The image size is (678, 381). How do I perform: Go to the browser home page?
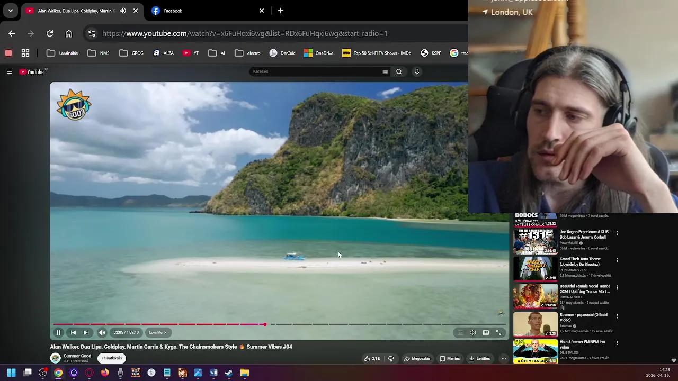pyautogui.click(x=69, y=33)
